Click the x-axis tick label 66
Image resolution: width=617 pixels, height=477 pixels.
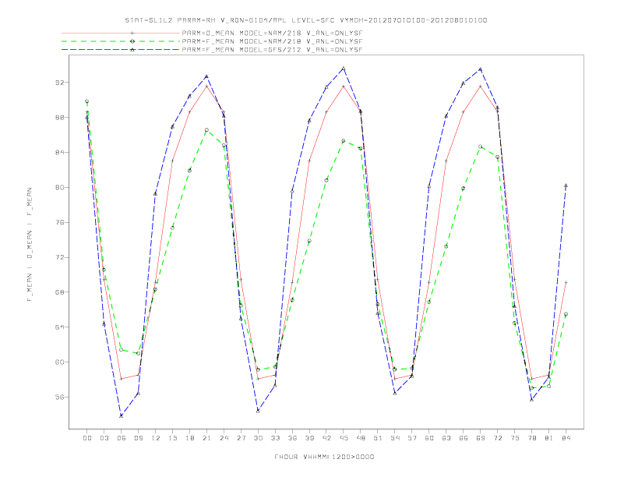coord(464,438)
